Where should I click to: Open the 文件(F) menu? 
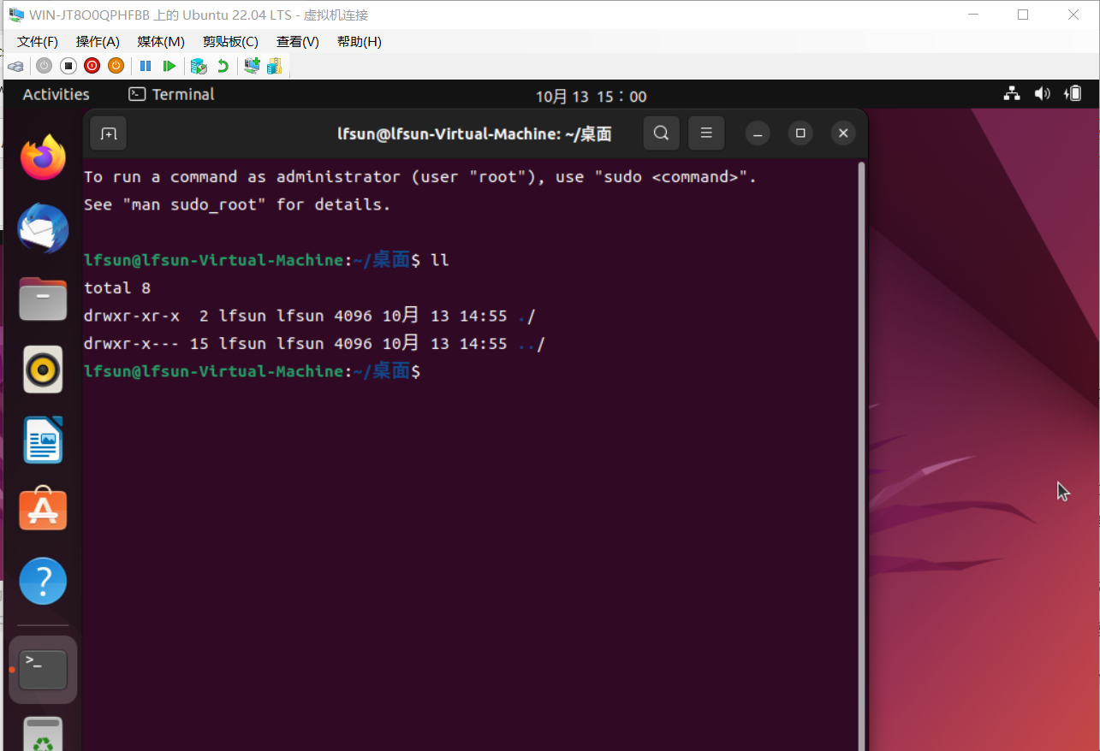click(x=38, y=41)
